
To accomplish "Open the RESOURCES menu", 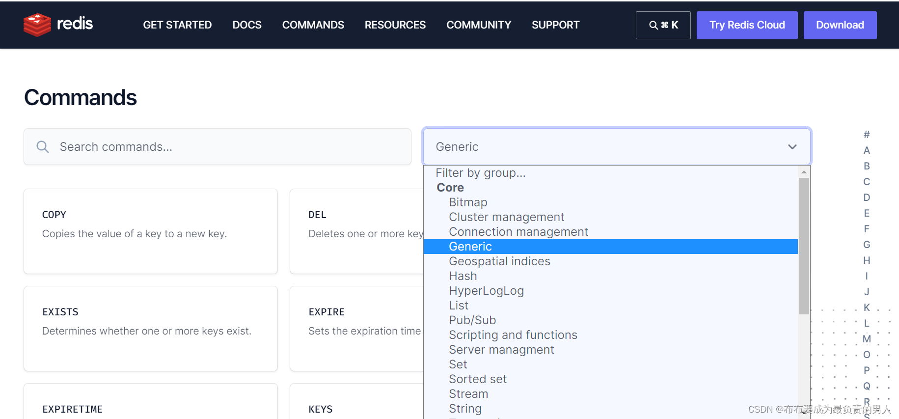I will pos(395,25).
